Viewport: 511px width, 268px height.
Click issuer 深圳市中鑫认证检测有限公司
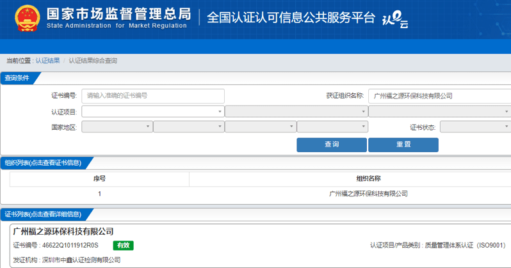(81, 260)
